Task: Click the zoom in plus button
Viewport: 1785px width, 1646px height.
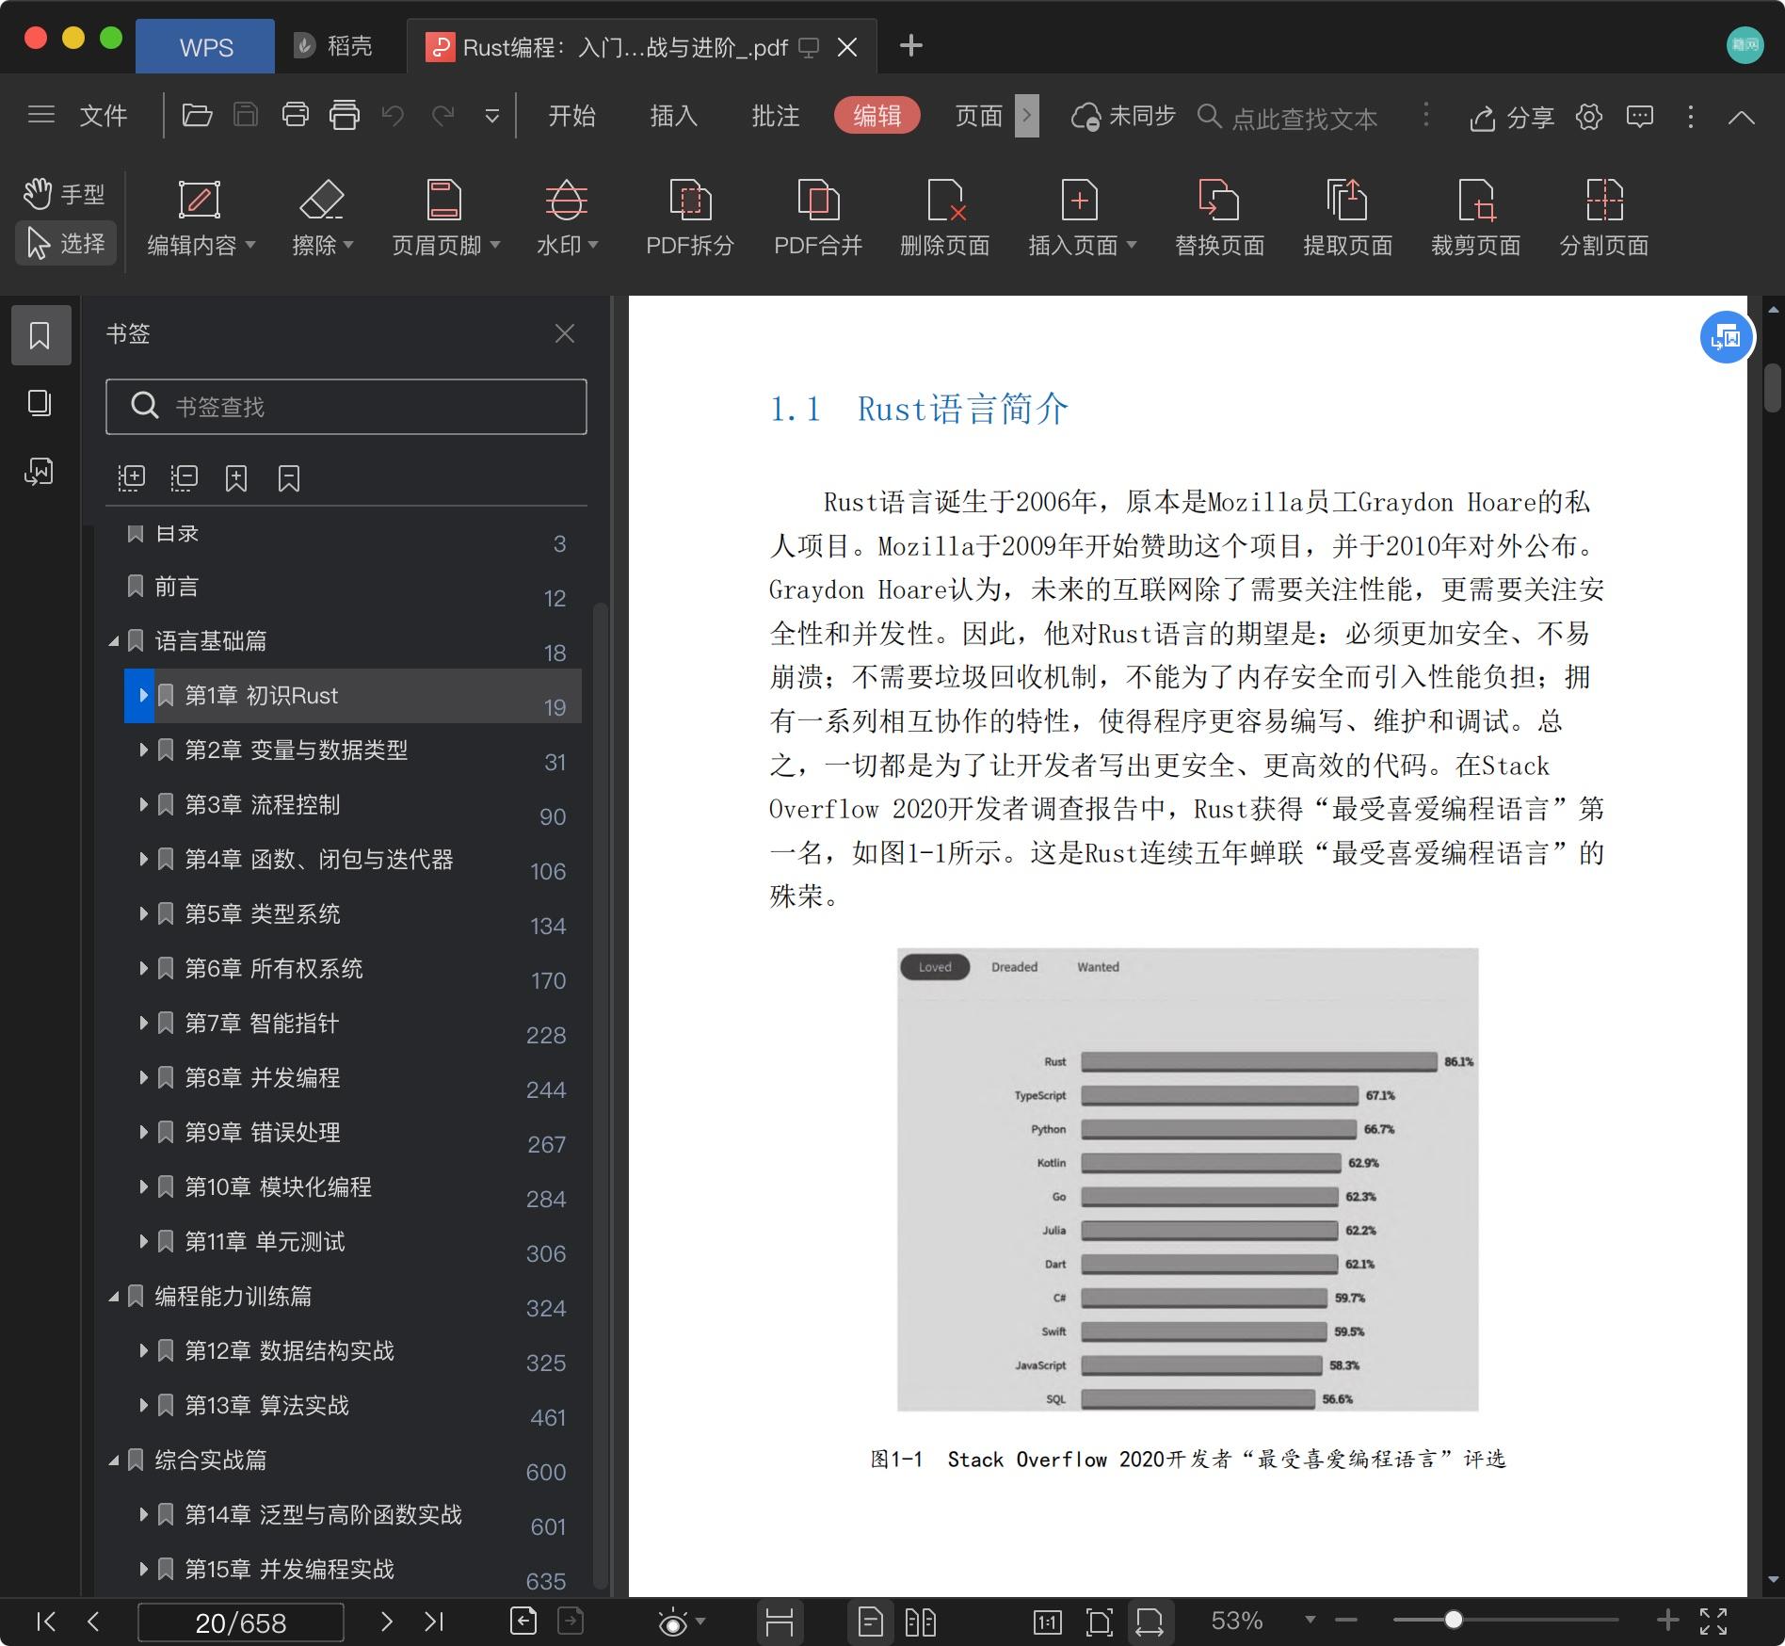Action: click(1667, 1620)
